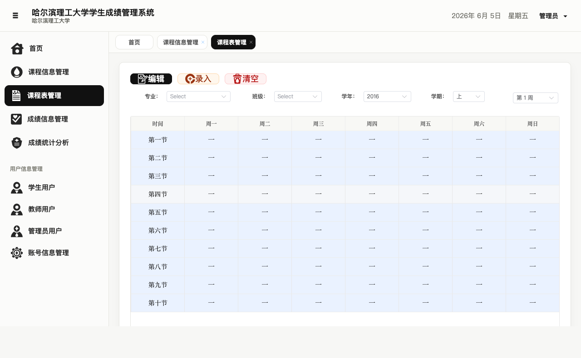Open the 管理员 account dropdown
The image size is (581, 358).
click(x=553, y=16)
